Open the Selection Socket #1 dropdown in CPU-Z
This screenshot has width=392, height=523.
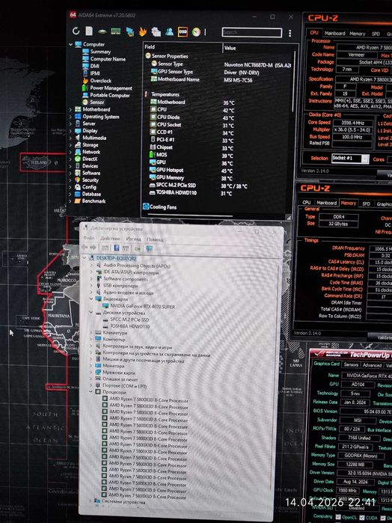(x=350, y=159)
